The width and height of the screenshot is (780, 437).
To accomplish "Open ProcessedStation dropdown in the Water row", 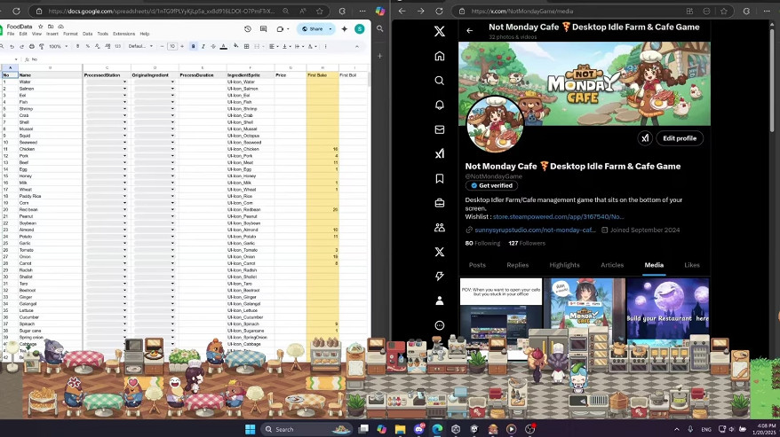I will click(x=124, y=82).
